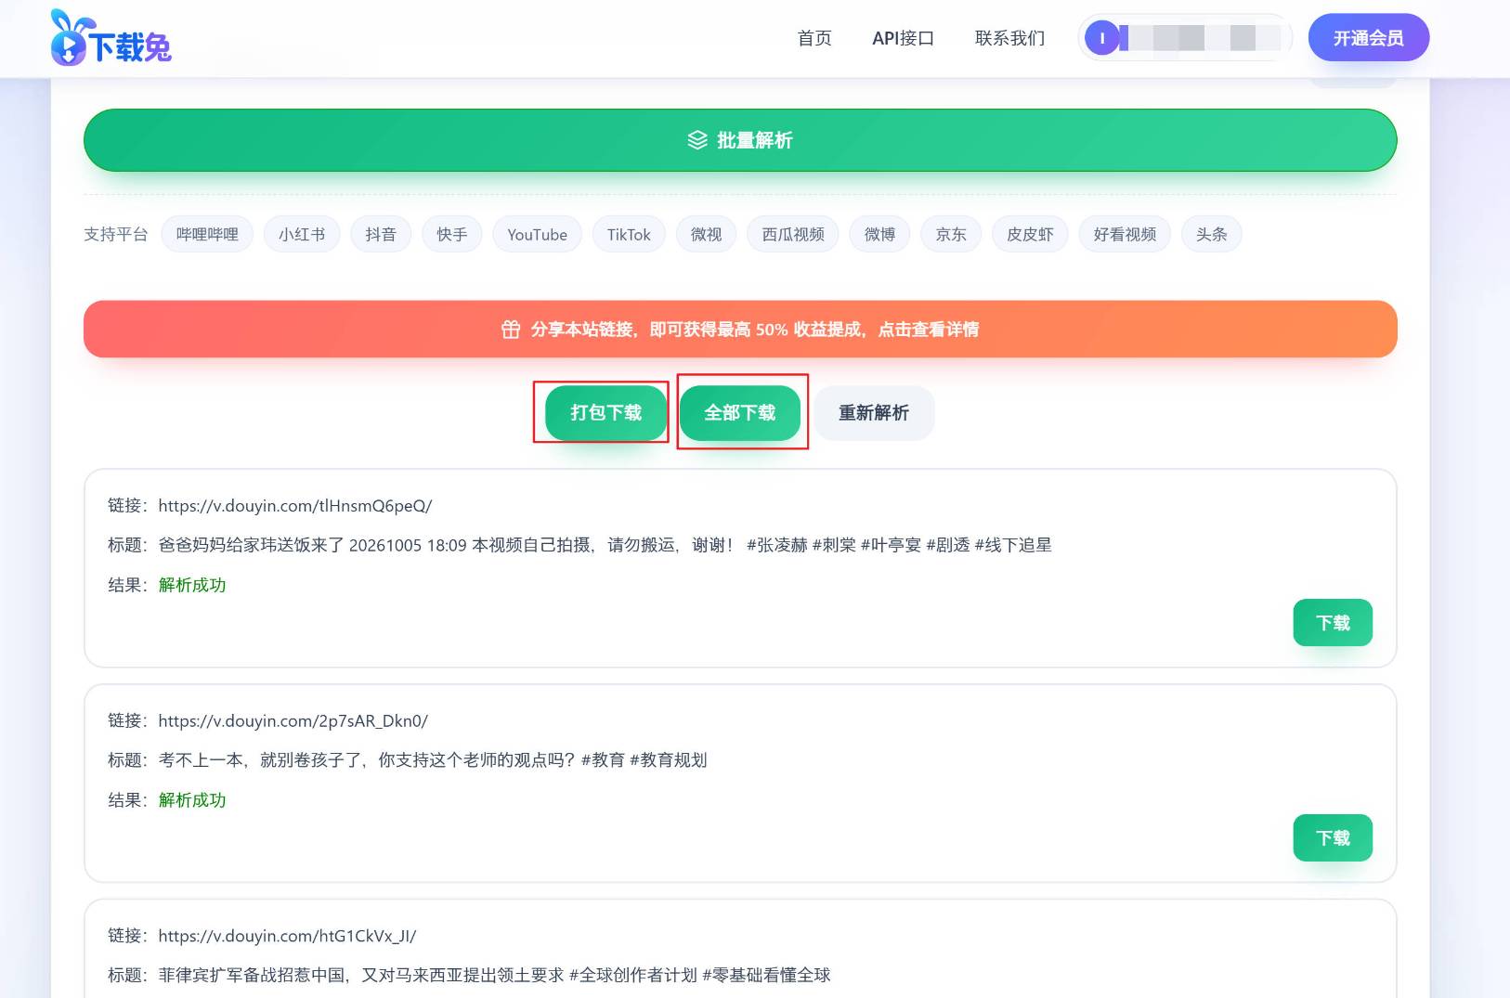Viewport: 1510px width, 998px height.
Task: Click link https://v.douyin.com/htG1CkVx_JI/
Action: coord(287,936)
